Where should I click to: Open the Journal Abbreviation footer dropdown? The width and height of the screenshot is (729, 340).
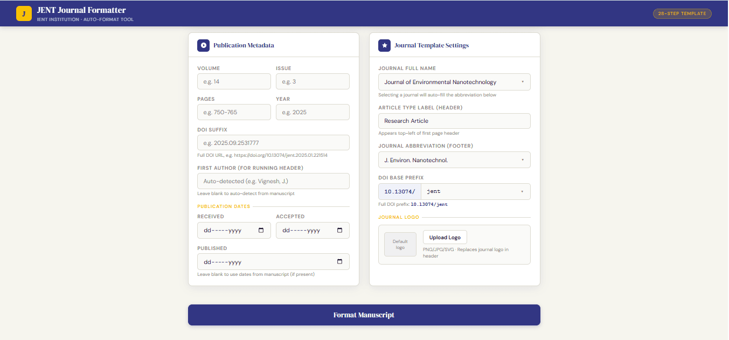pyautogui.click(x=454, y=160)
